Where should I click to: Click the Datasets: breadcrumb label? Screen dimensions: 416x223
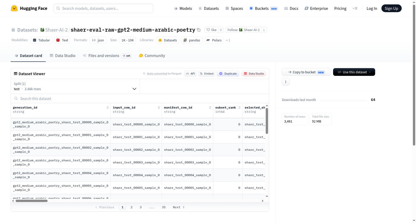[x=28, y=30]
